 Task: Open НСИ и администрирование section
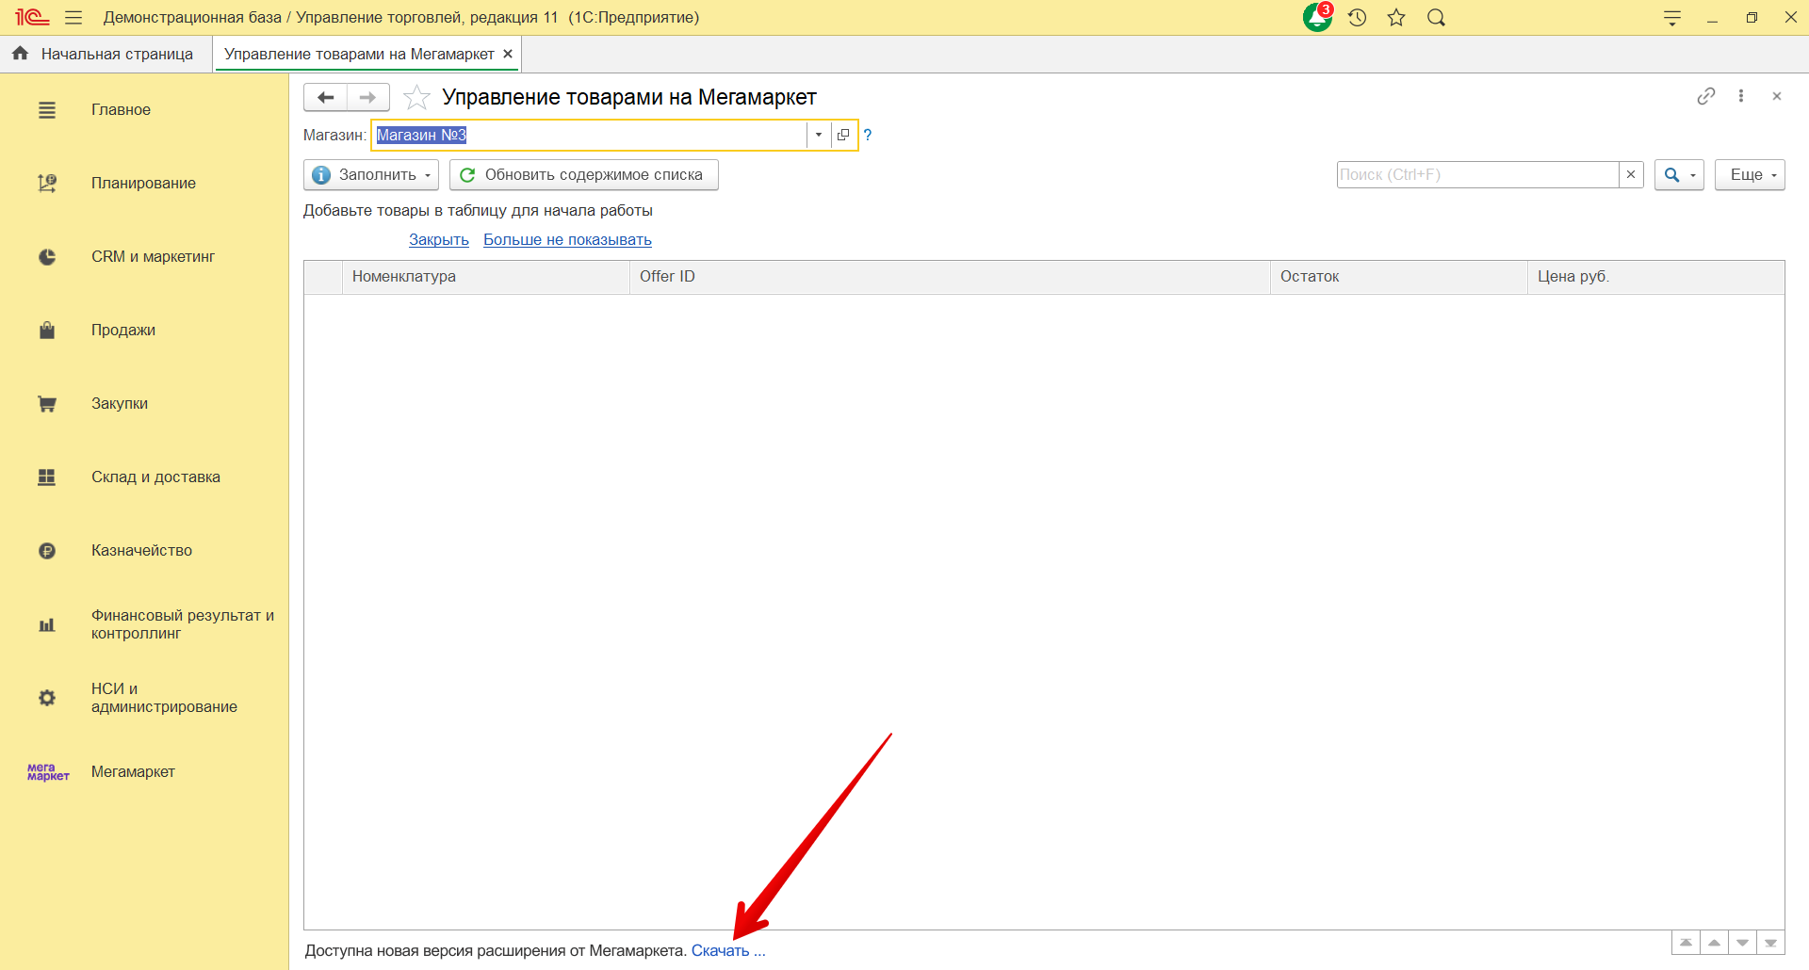click(164, 698)
